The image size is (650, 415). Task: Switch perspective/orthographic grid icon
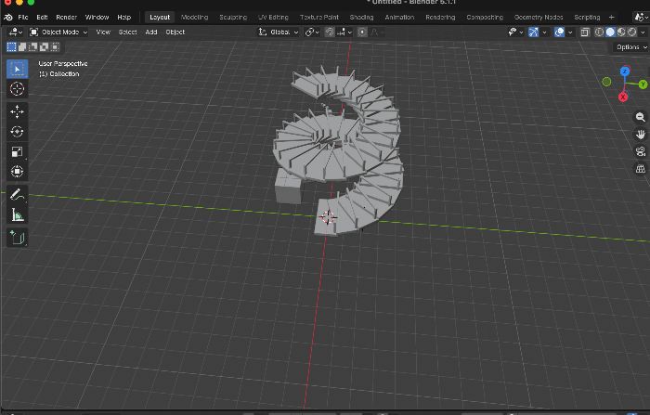pyautogui.click(x=641, y=168)
